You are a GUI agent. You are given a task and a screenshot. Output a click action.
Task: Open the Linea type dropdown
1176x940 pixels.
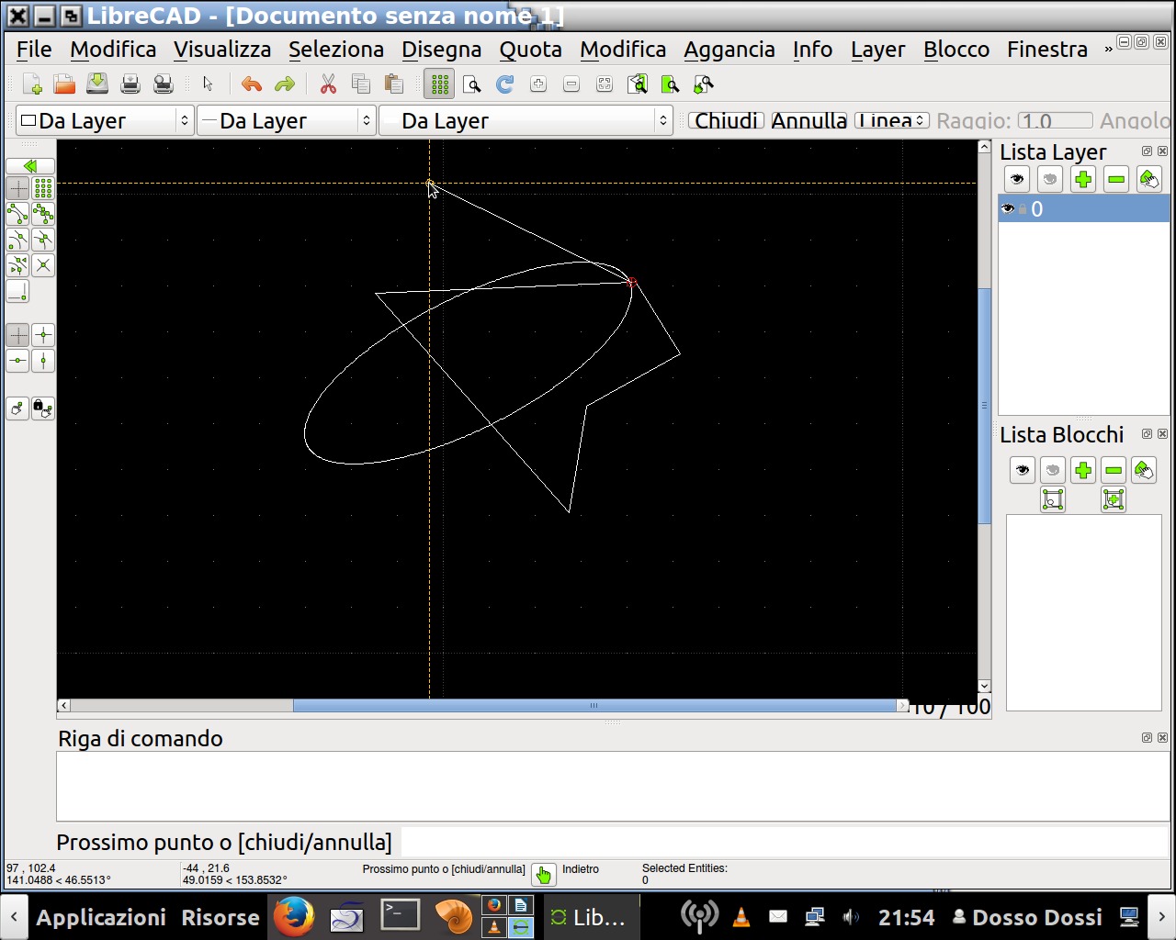pyautogui.click(x=892, y=121)
